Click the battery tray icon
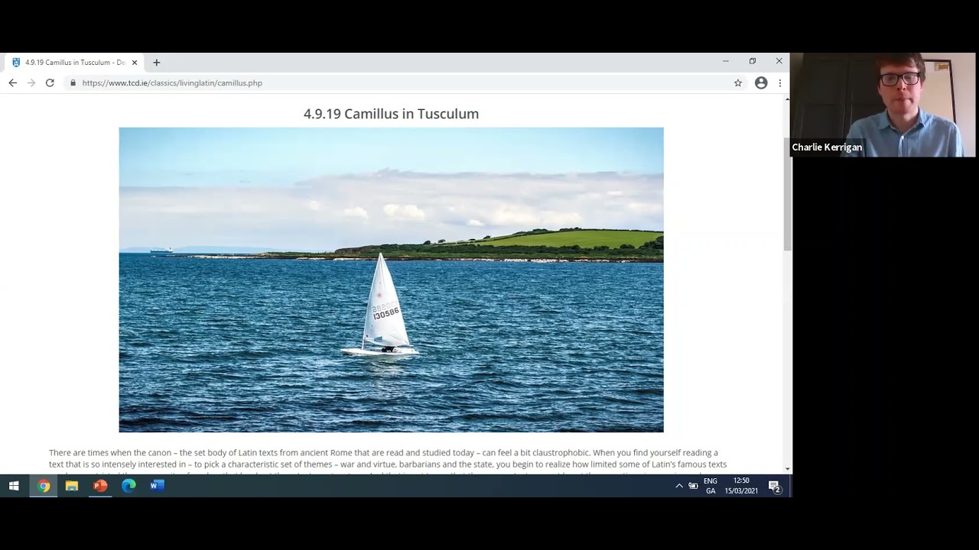 (693, 486)
